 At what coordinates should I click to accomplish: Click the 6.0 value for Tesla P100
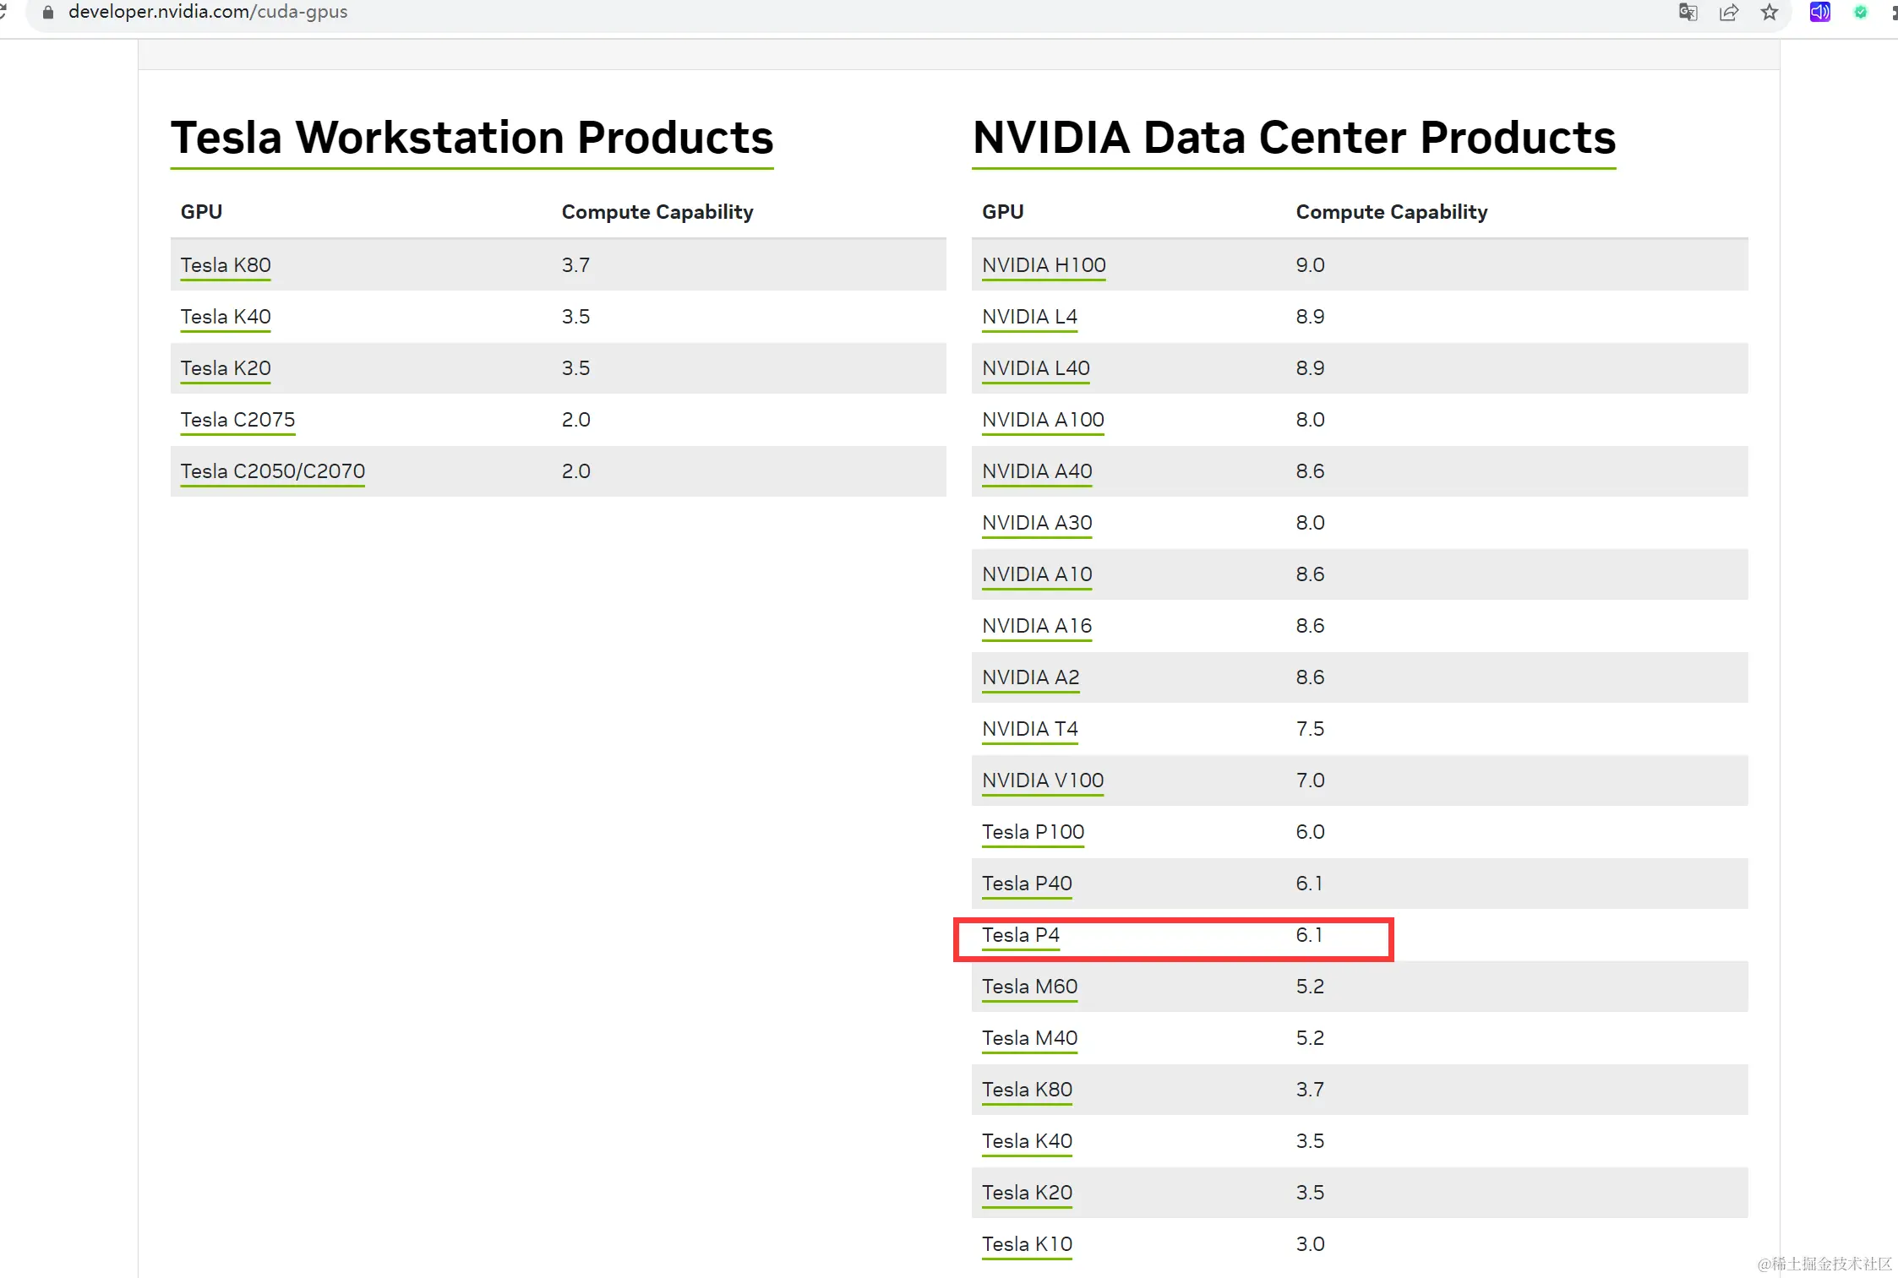(1310, 832)
